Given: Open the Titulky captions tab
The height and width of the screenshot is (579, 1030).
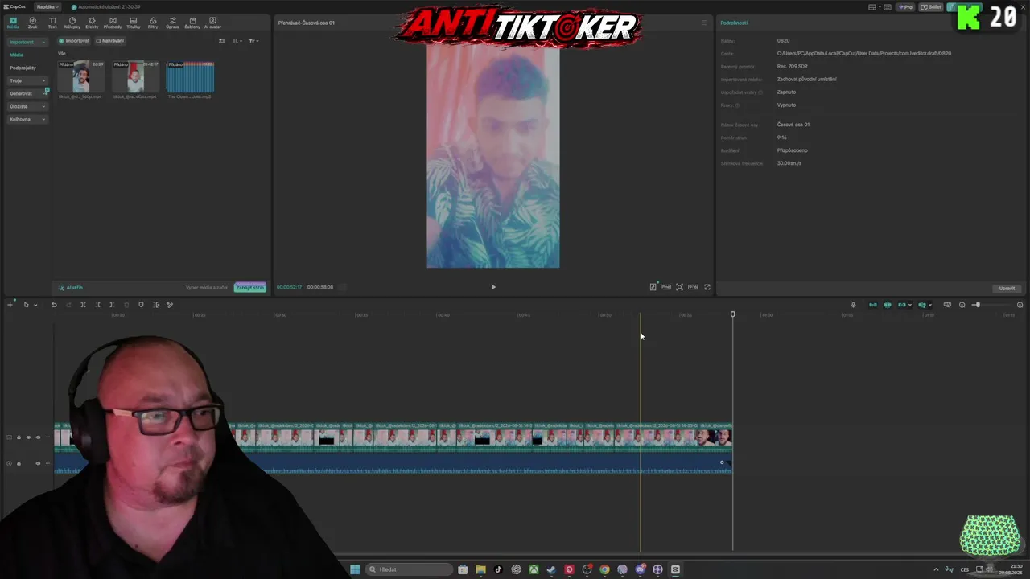Looking at the screenshot, I should 134,23.
